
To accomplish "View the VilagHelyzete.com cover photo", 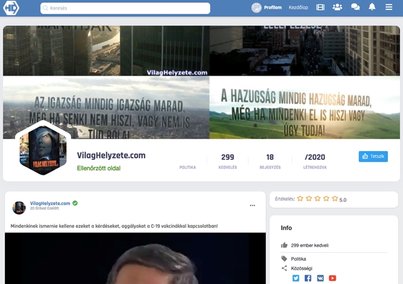I will pos(201,82).
